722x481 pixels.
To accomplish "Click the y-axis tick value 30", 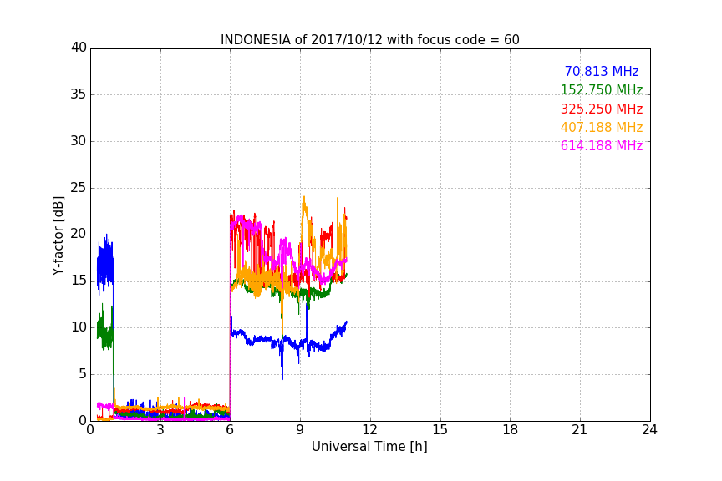I will (79, 141).
